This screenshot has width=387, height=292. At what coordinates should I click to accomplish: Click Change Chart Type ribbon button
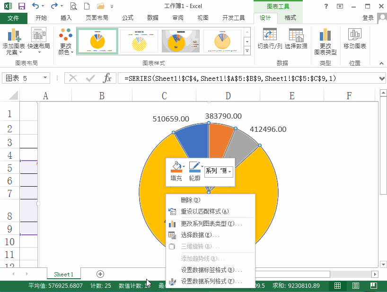click(x=325, y=42)
